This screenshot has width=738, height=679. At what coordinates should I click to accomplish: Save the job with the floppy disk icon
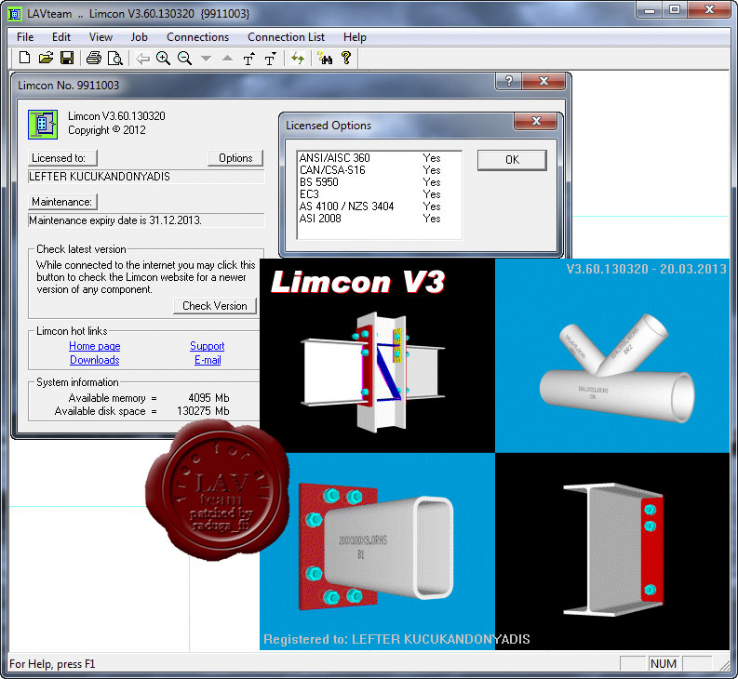[67, 59]
